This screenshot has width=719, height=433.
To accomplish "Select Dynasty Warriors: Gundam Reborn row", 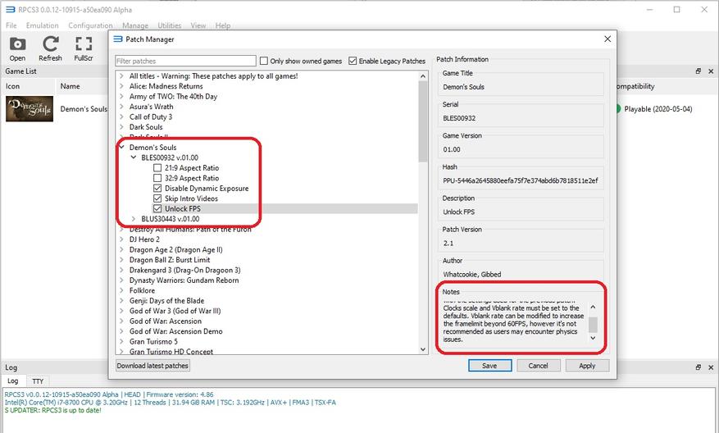I will [184, 280].
